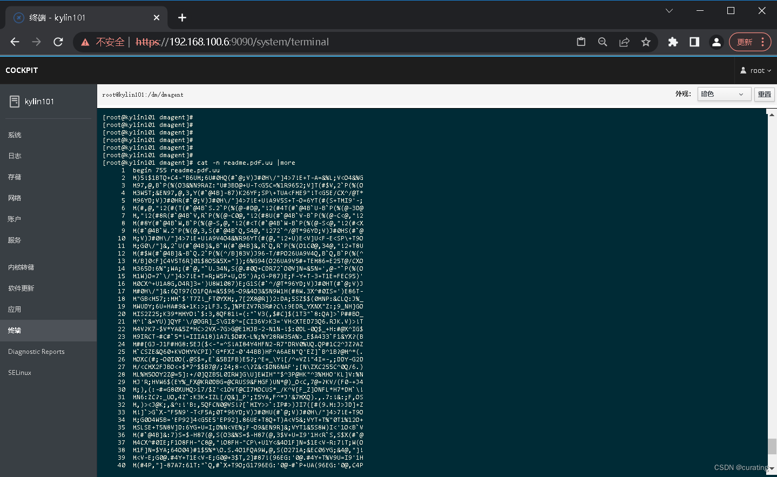Image resolution: width=777 pixels, height=477 pixels.
Task: Click the zoom magnifier icon near the address bar
Action: tap(603, 42)
